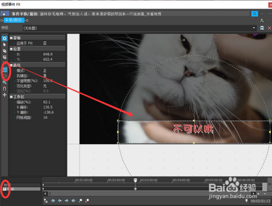
Task: Click the 缩放(%) value 62.1
Action: pyautogui.click(x=47, y=102)
